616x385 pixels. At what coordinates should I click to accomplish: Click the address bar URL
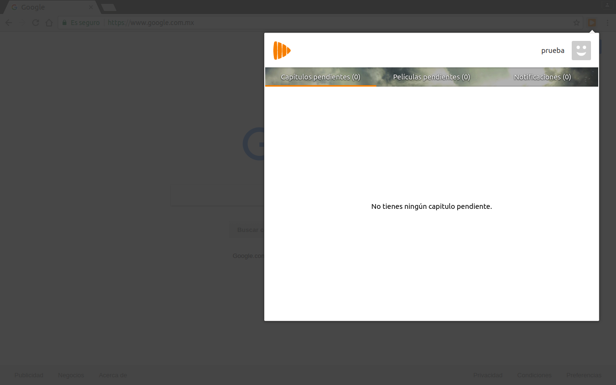tap(151, 22)
